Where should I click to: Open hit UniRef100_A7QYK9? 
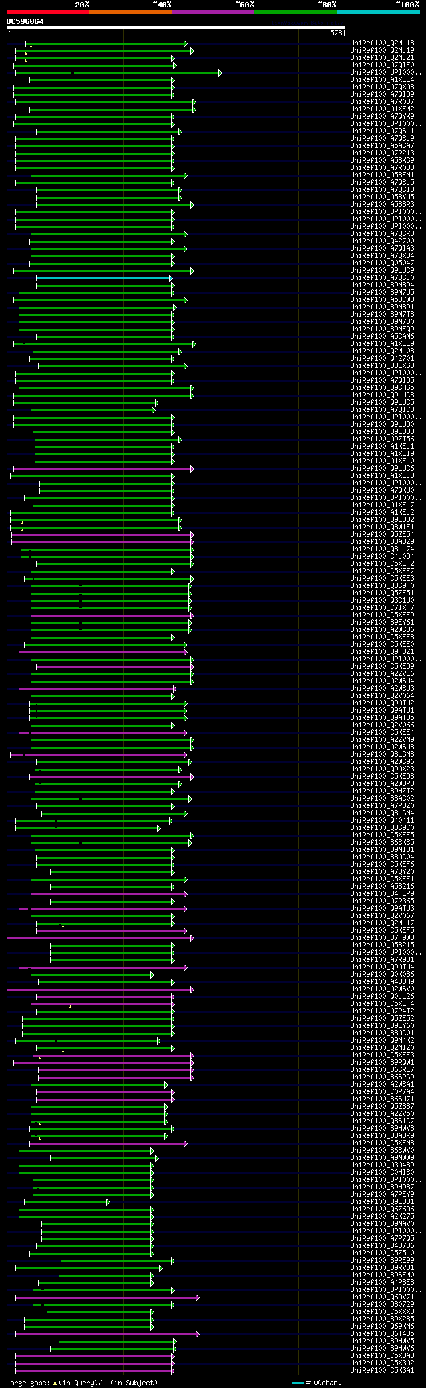coord(382,117)
